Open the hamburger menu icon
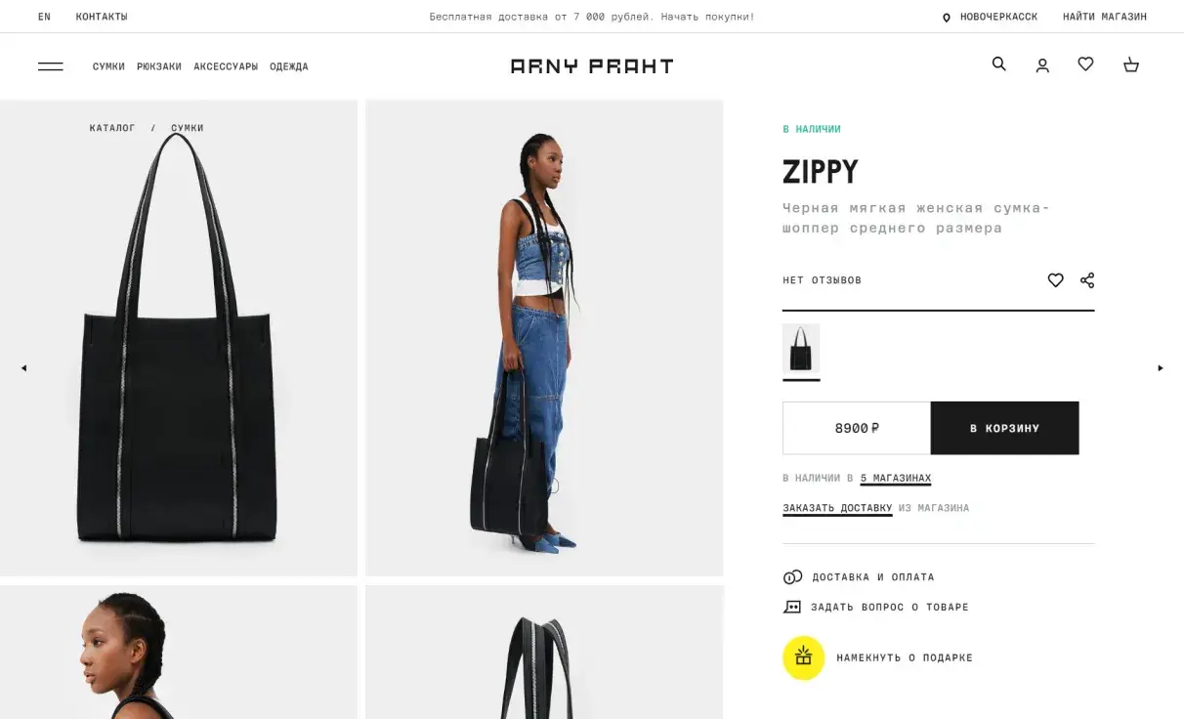1184x719 pixels. click(51, 66)
